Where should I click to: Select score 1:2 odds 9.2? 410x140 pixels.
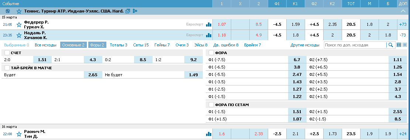click(x=194, y=60)
